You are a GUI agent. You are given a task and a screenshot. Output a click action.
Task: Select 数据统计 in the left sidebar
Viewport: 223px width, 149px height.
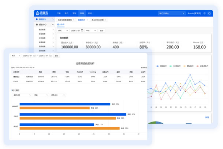point(43,19)
